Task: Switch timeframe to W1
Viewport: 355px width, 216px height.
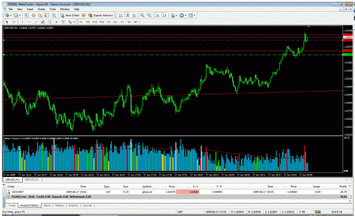Action: pos(129,22)
